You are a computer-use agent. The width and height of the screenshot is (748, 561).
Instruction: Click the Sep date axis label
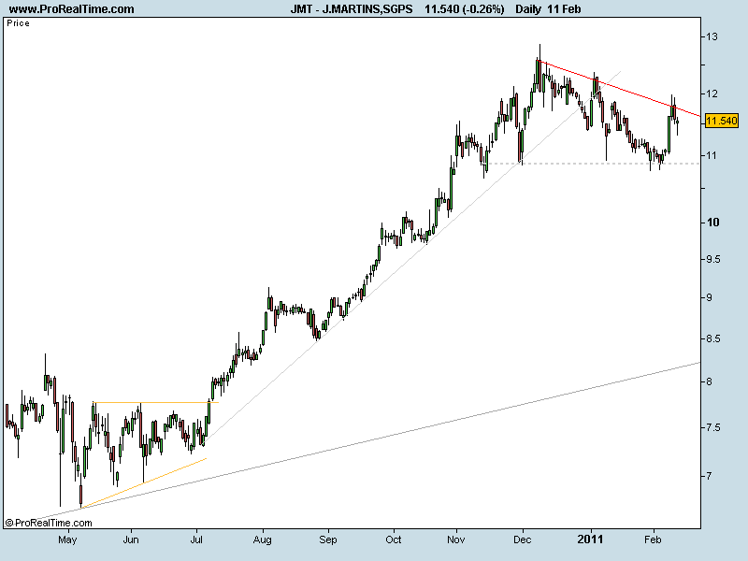328,540
